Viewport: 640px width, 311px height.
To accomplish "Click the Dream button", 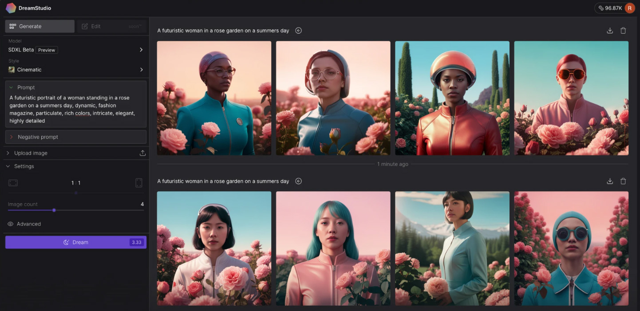I will tap(76, 242).
